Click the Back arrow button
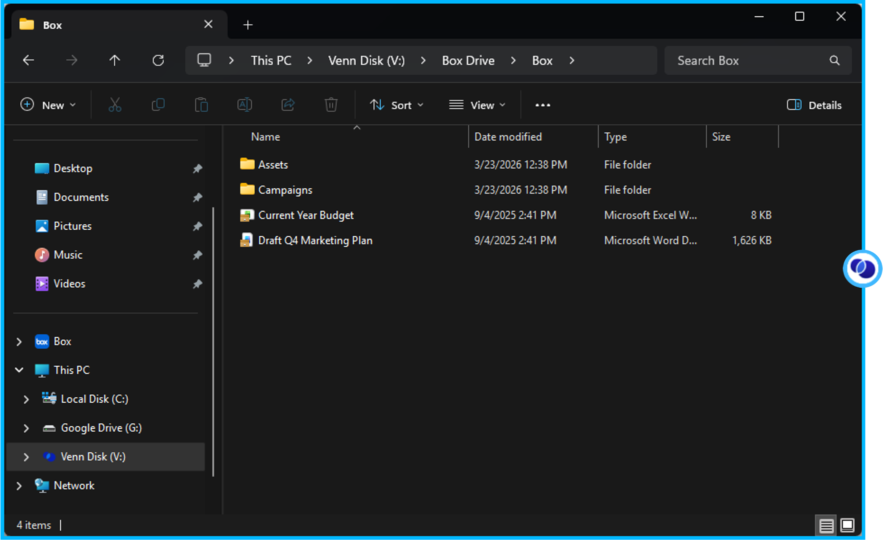This screenshot has width=883, height=540. [x=29, y=60]
